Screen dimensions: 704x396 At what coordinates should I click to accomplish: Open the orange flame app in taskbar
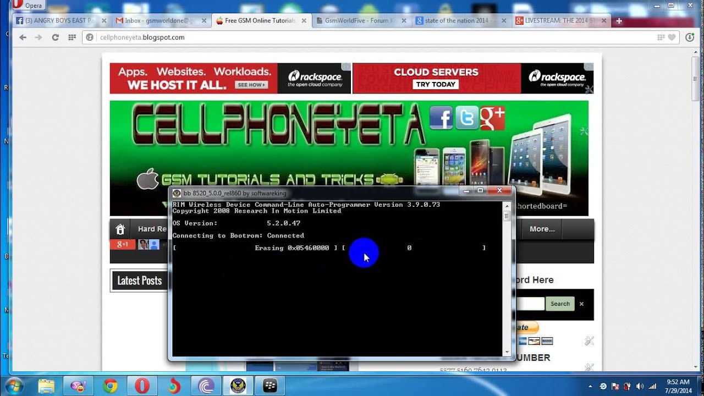tap(174, 386)
